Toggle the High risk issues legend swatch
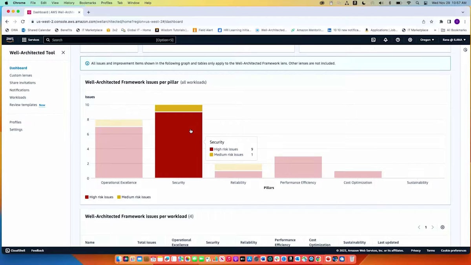Screen dimensions: 471x265 pyautogui.click(x=87, y=197)
